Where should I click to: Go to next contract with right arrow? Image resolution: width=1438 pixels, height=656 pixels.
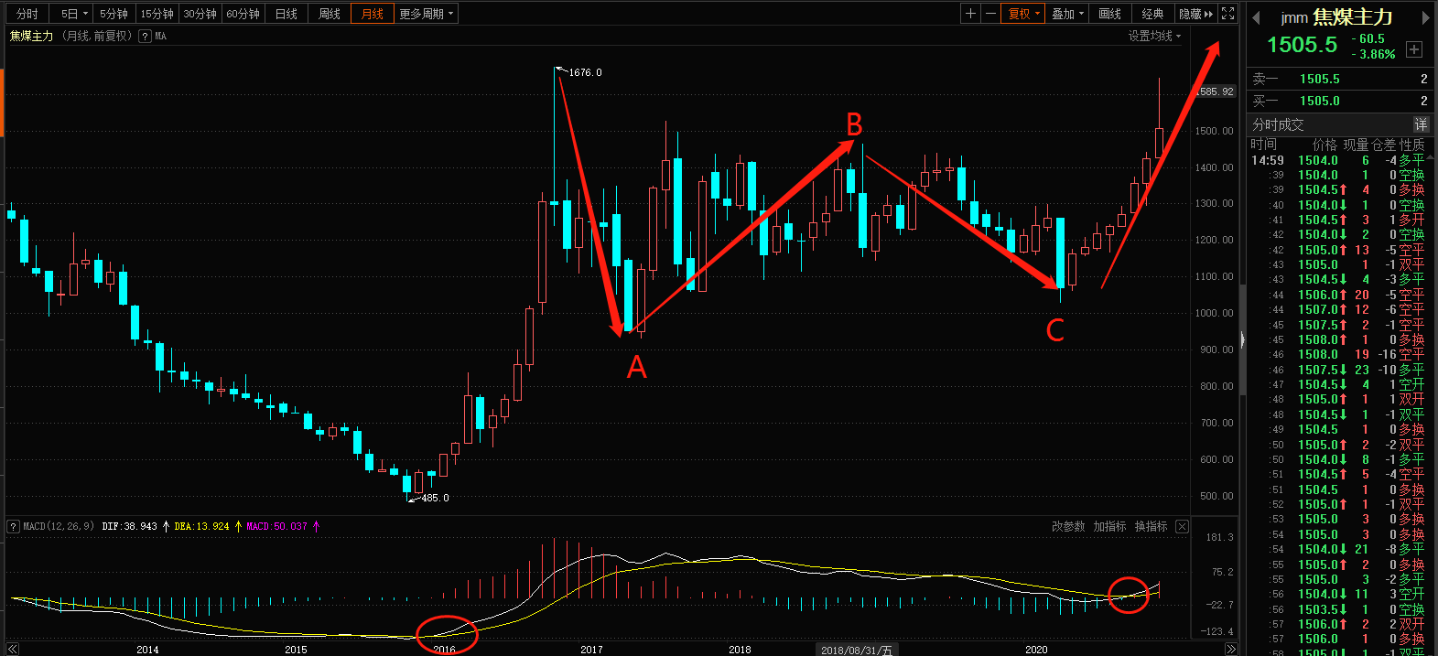(x=1425, y=17)
